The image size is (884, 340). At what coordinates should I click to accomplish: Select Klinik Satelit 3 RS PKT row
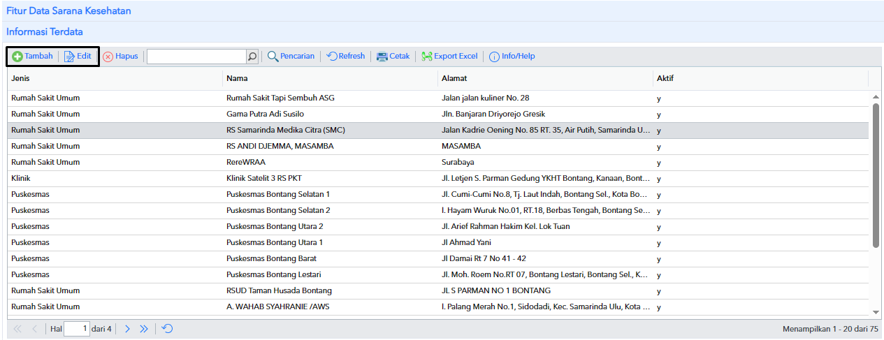click(438, 178)
